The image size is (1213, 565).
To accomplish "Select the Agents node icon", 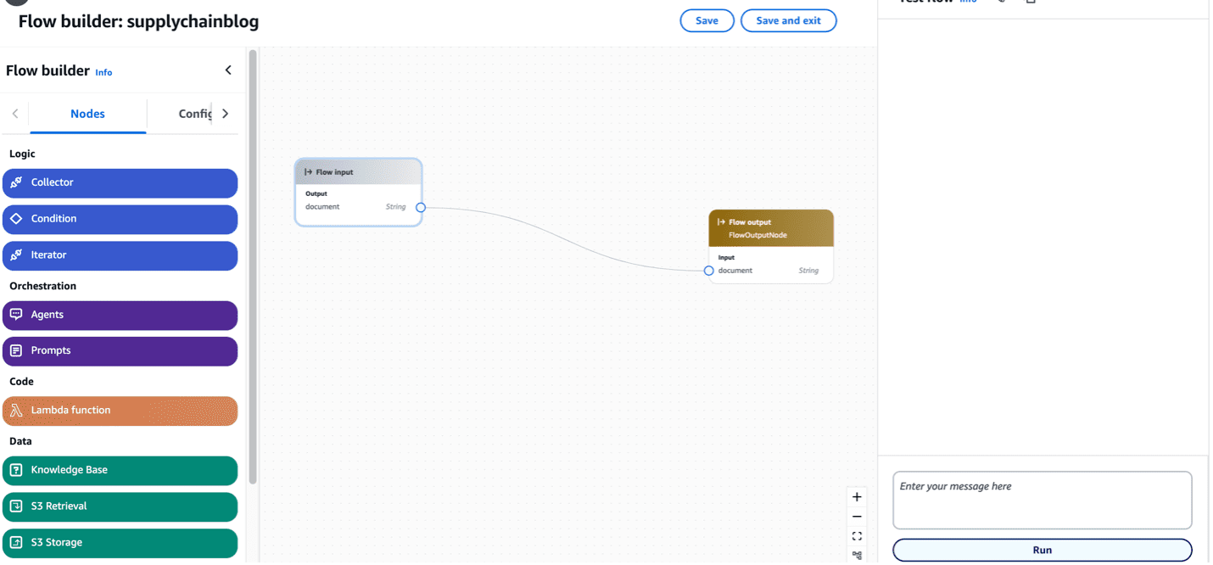I will click(x=15, y=315).
